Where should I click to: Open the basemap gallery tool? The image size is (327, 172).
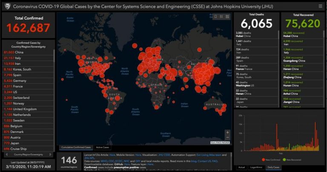click(x=227, y=17)
